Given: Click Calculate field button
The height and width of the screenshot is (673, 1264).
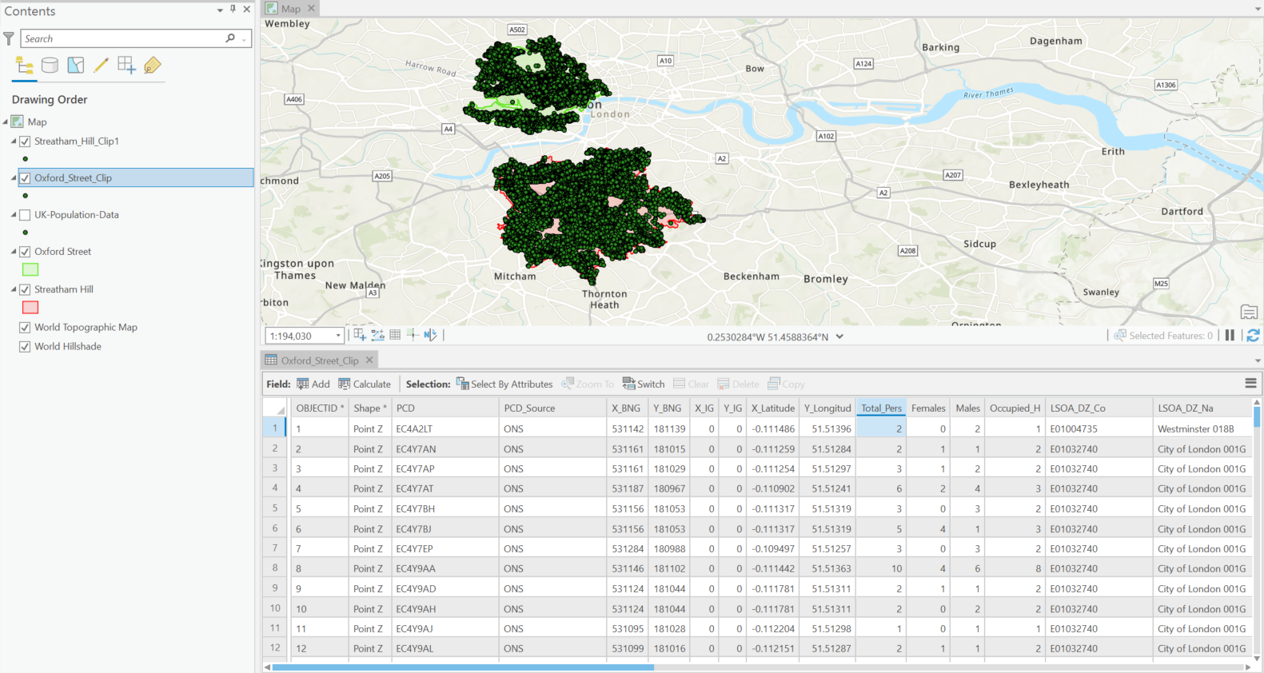Looking at the screenshot, I should click(x=365, y=384).
